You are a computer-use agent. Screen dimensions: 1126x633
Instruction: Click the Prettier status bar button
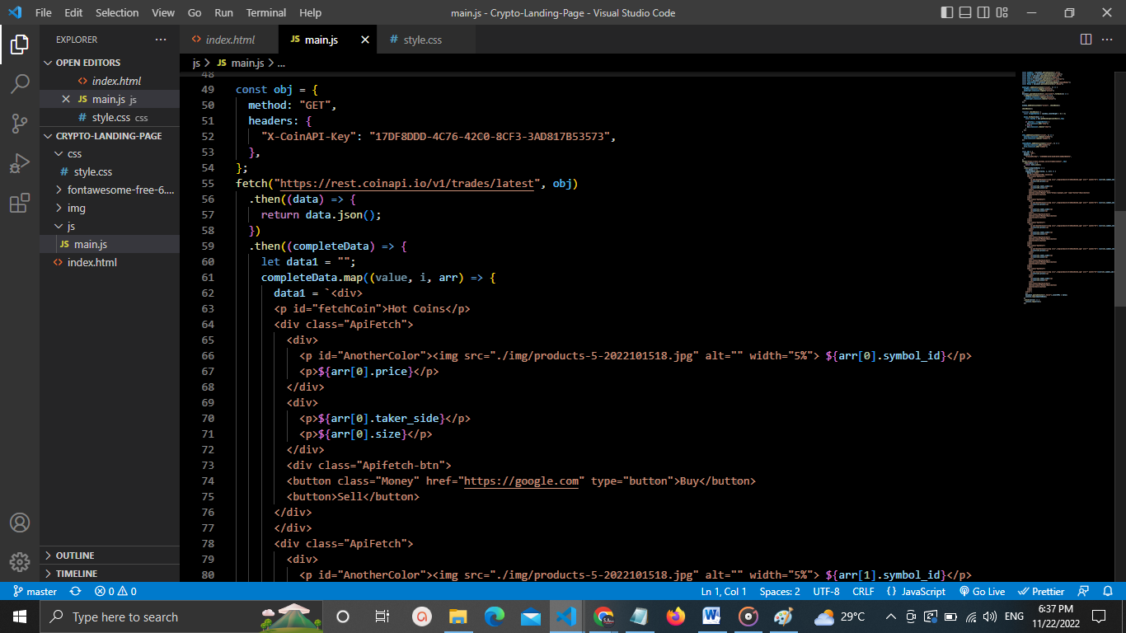(1042, 592)
